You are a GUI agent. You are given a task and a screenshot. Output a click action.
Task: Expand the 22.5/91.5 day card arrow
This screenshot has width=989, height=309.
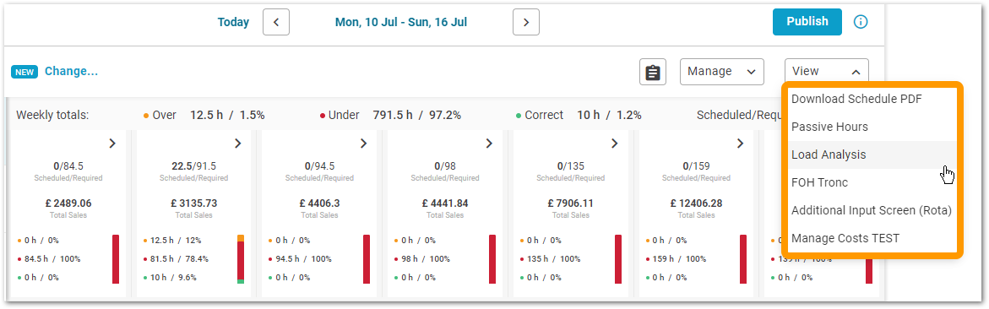238,144
